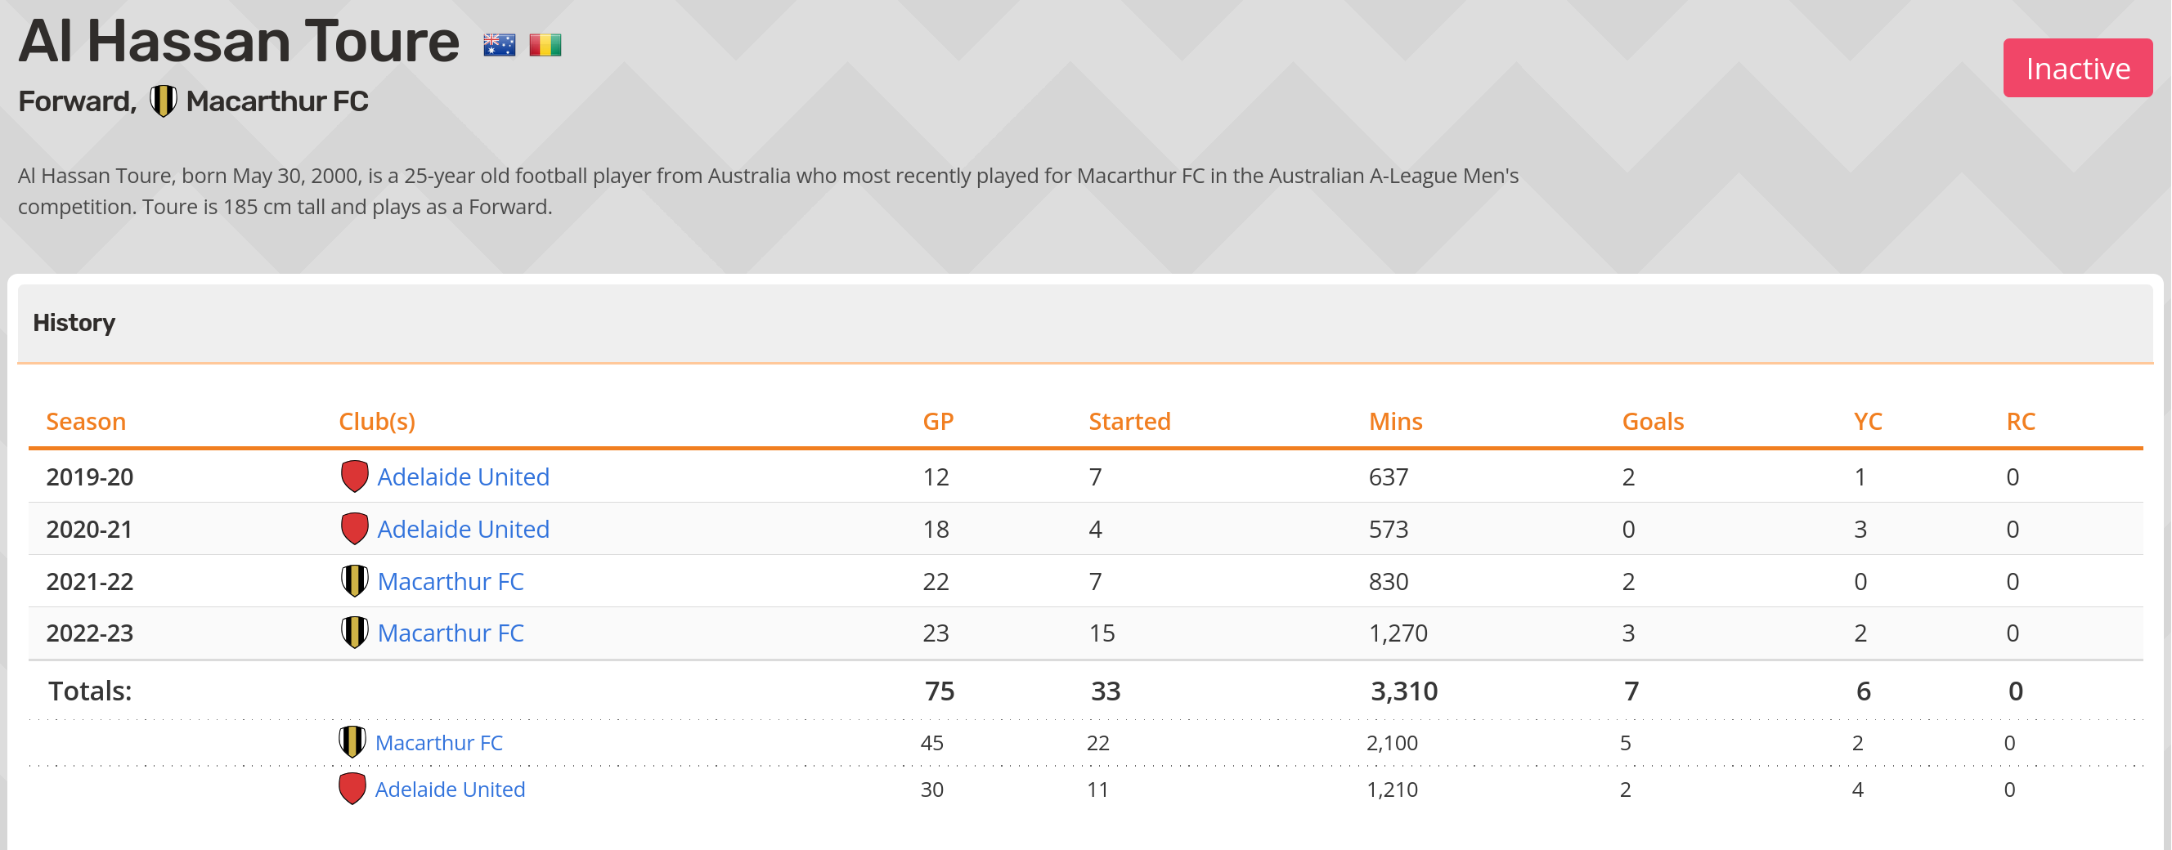Viewport: 2172px width, 850px height.
Task: Select the History section heading
Action: point(74,323)
